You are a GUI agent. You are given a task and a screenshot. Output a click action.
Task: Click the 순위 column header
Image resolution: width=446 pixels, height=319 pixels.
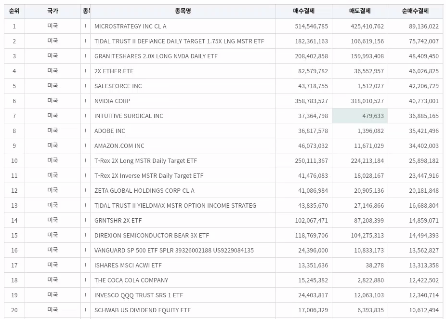click(14, 11)
